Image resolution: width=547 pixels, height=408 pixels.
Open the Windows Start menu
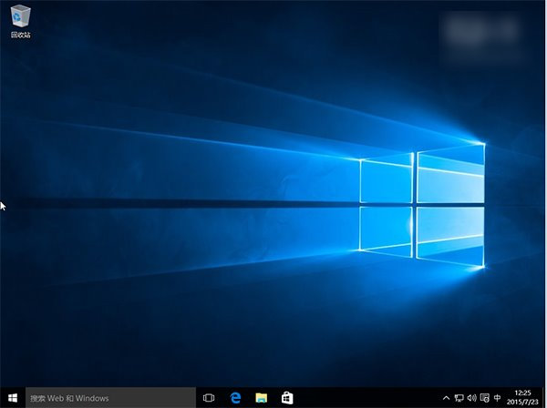coord(12,397)
